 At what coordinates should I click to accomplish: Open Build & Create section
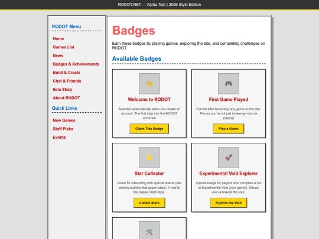point(67,73)
